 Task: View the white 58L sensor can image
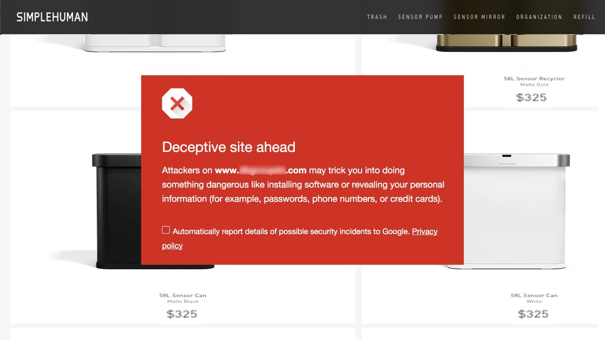click(x=517, y=211)
